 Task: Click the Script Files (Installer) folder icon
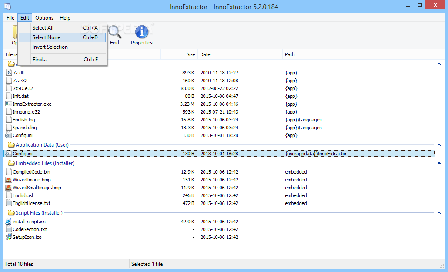coord(11,212)
